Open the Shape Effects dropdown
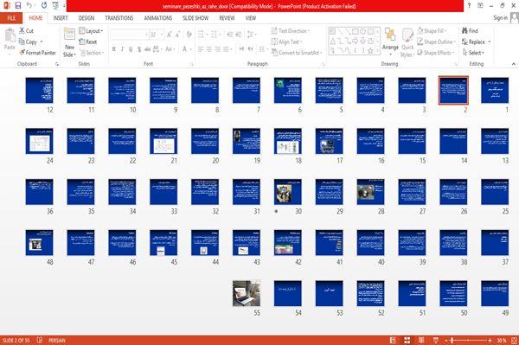 436,53
